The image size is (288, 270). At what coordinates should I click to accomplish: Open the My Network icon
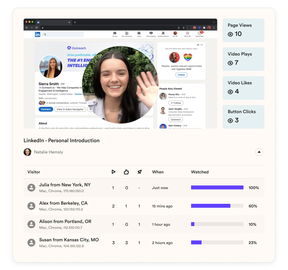click(x=127, y=34)
